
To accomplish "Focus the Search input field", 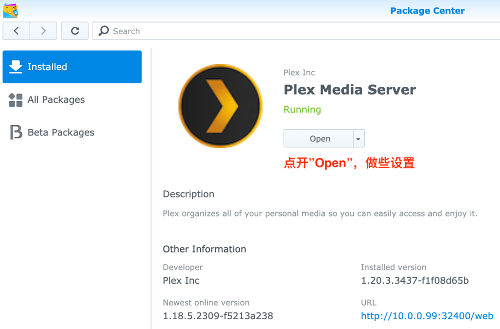I will [x=296, y=31].
